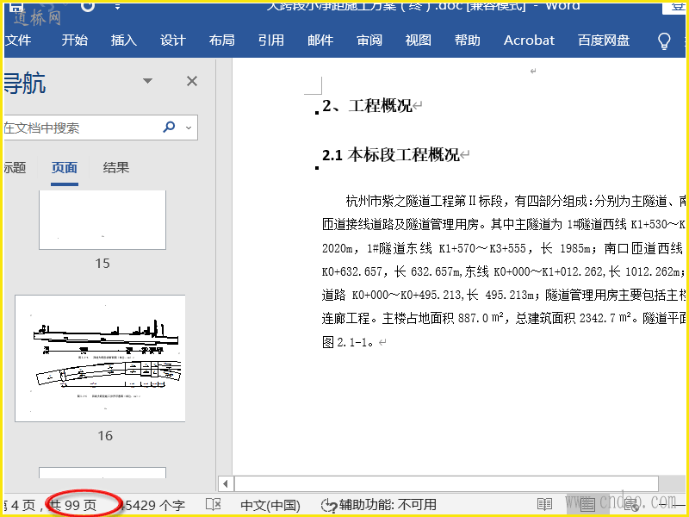
Task: Click the magnifier search icon in the navigation pane
Action: point(169,127)
